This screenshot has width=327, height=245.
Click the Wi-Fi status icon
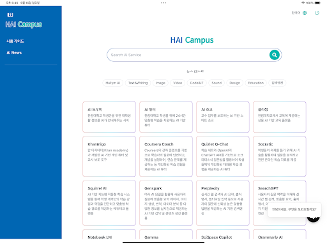coord(303,3)
